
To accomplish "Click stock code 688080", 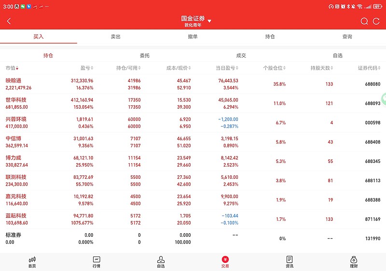I will (x=372, y=84).
